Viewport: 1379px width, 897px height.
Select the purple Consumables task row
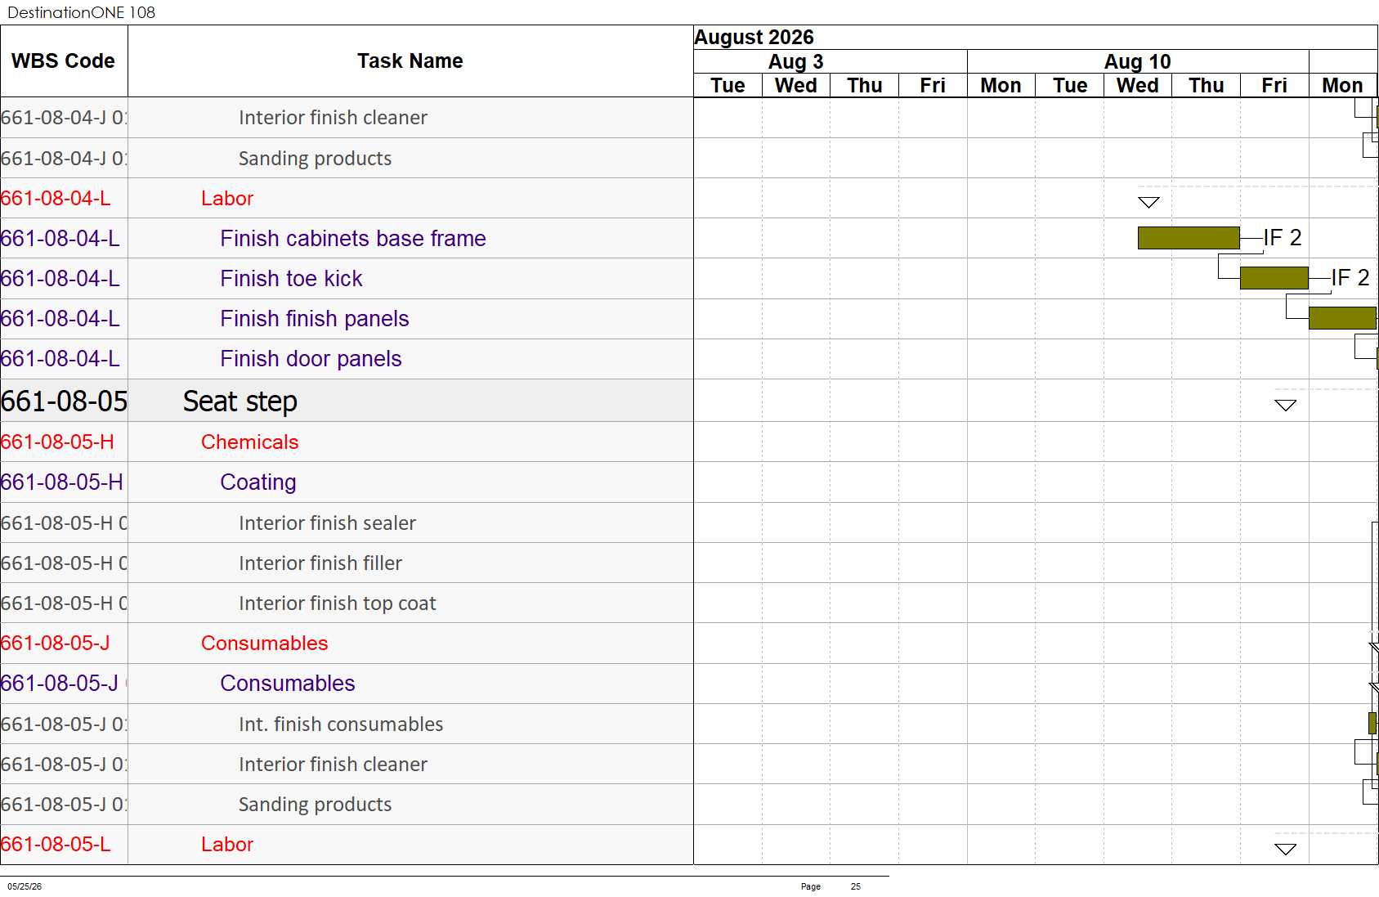coord(347,683)
